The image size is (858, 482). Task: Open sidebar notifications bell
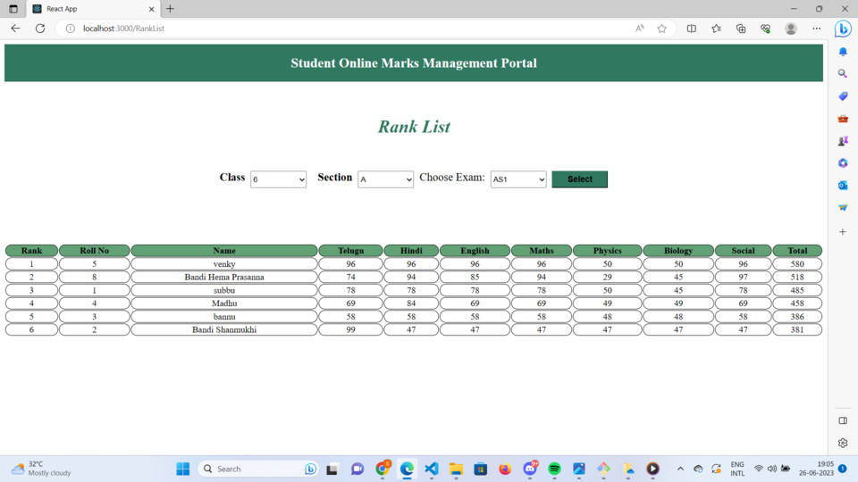(843, 52)
